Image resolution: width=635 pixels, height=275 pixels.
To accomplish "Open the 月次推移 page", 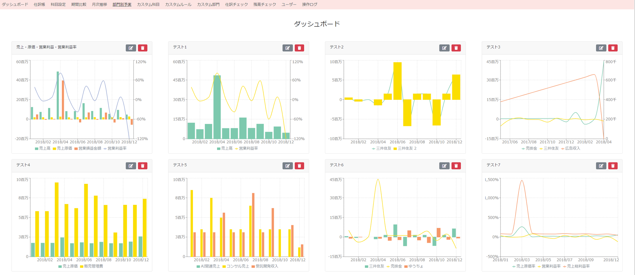I will pyautogui.click(x=100, y=4).
